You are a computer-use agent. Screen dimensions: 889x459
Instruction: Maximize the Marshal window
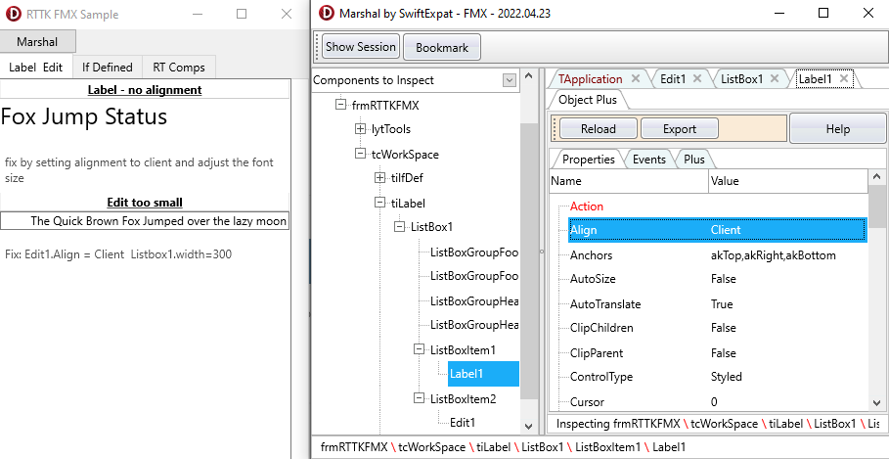pyautogui.click(x=823, y=13)
